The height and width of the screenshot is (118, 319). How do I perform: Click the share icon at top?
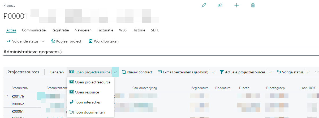tap(220, 5)
